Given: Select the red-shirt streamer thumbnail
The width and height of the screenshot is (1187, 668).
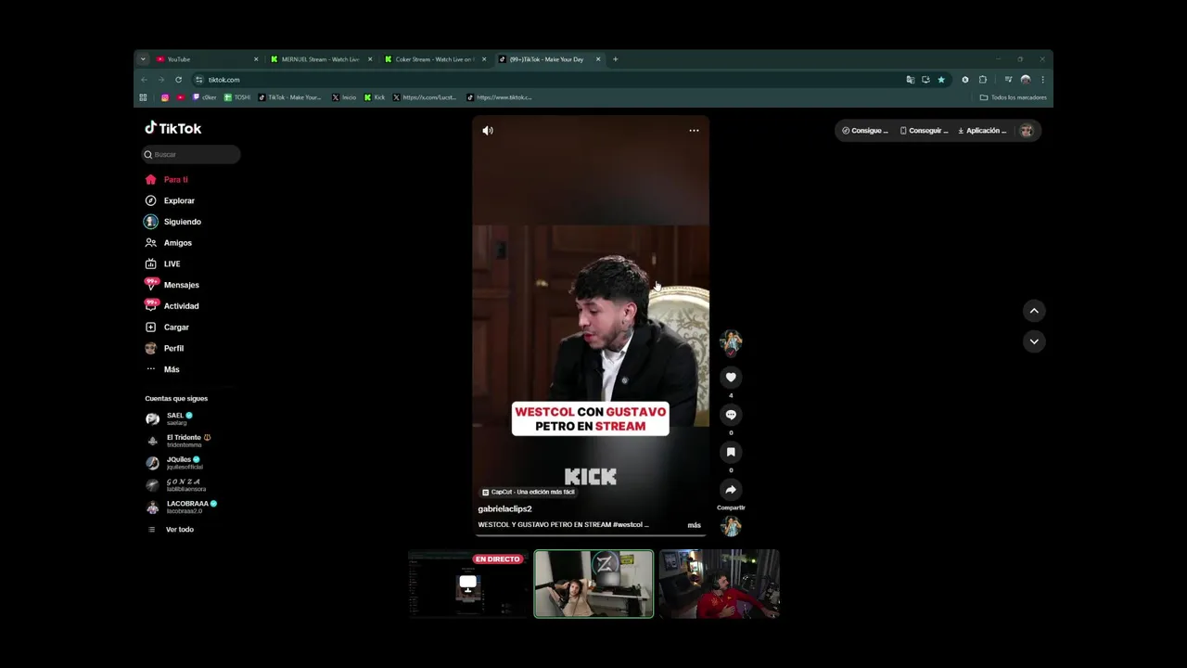Looking at the screenshot, I should 720,584.
